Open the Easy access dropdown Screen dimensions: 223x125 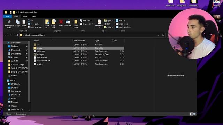coord(86,24)
